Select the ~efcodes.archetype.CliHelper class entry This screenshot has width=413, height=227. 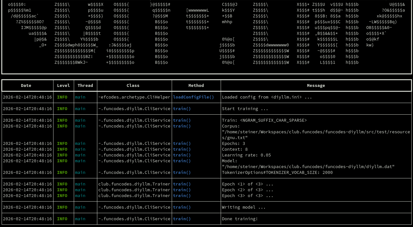click(x=134, y=97)
